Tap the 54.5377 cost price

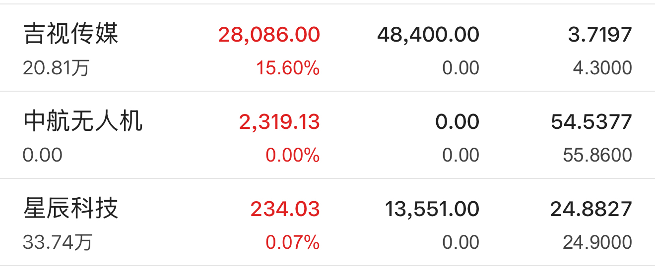pyautogui.click(x=591, y=122)
